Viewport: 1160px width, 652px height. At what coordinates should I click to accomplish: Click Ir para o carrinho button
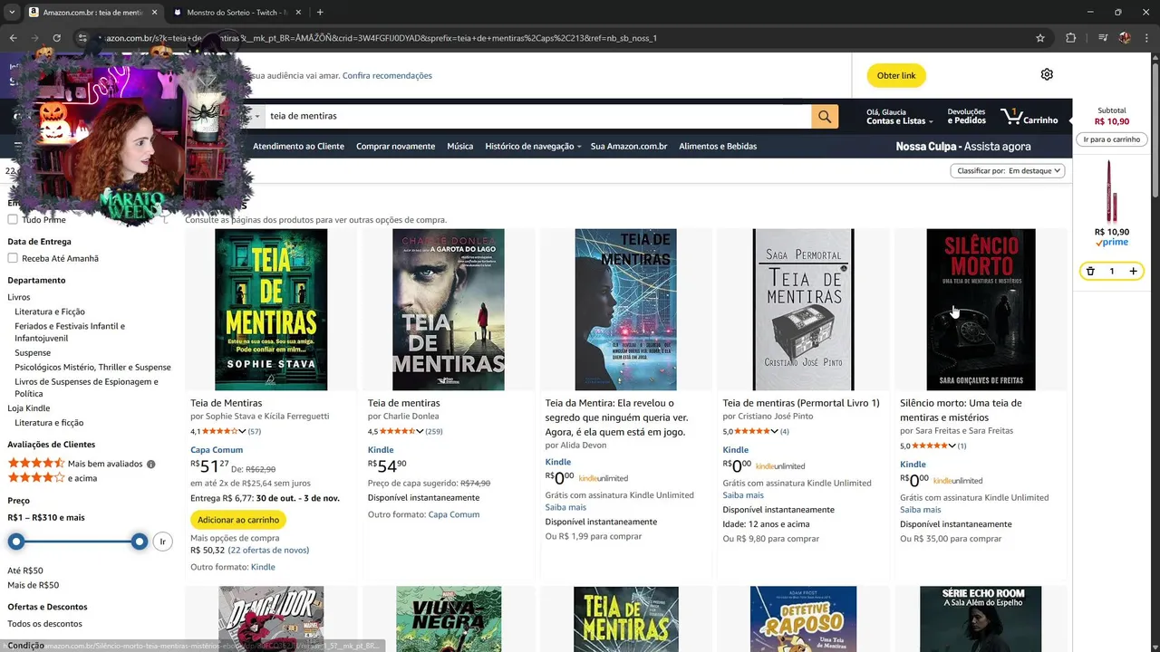click(1112, 139)
